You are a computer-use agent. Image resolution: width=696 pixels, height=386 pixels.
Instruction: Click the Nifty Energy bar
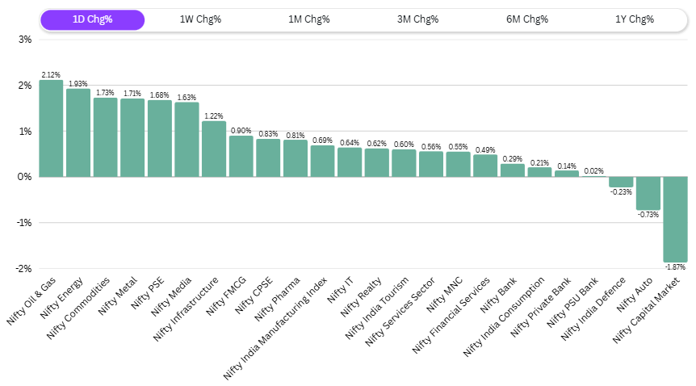[78, 132]
